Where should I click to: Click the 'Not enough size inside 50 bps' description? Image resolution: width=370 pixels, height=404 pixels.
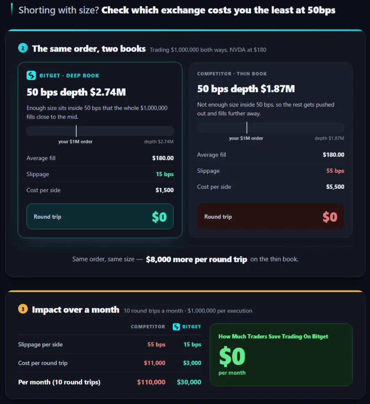tap(266, 109)
